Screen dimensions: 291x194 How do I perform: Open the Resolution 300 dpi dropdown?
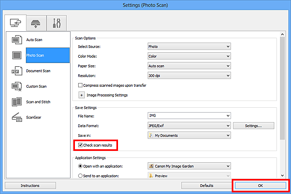pyautogui.click(x=189, y=75)
